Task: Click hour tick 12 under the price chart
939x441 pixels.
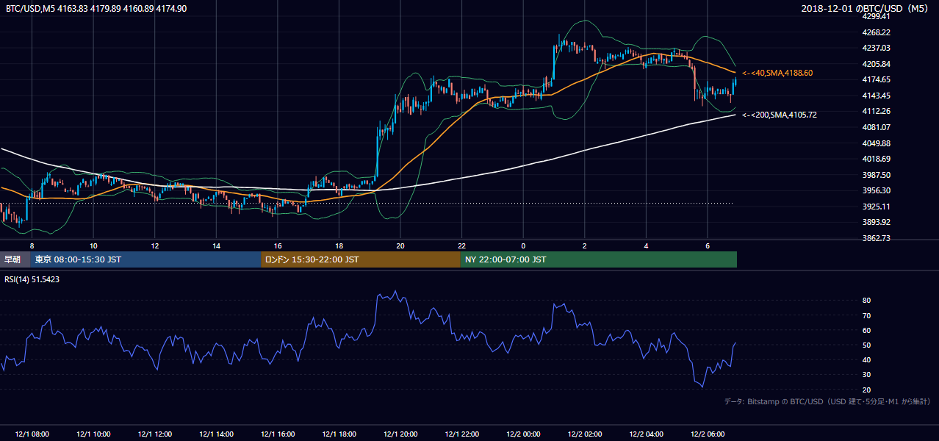Action: point(155,245)
